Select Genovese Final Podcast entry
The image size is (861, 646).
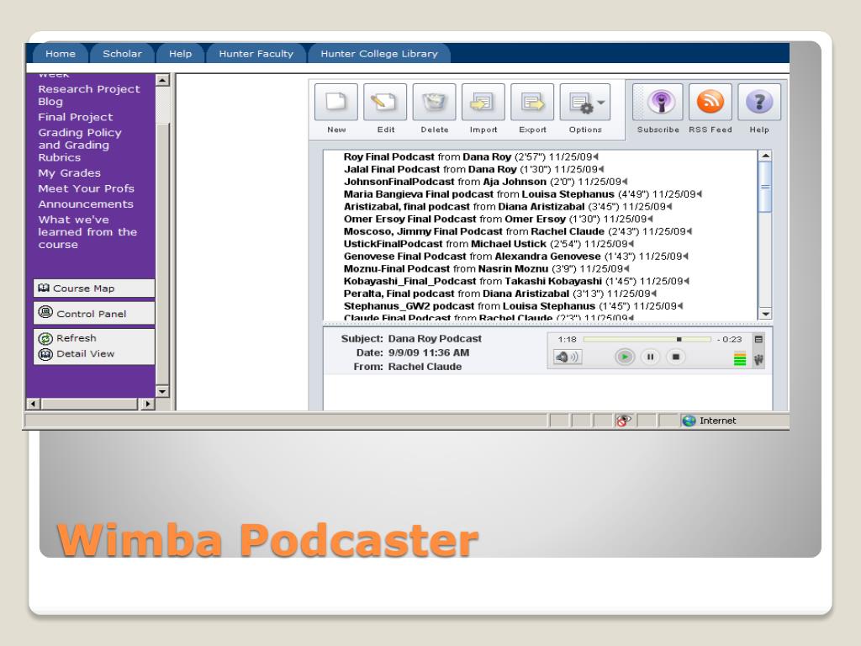click(x=515, y=257)
